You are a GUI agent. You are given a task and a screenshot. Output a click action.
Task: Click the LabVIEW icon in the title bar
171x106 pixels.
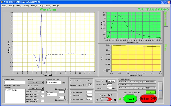click(x=2, y=2)
